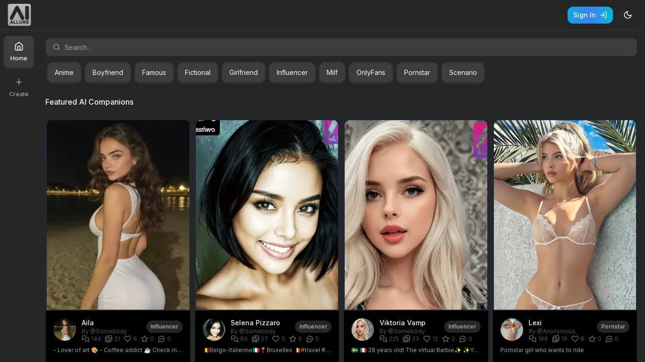645x362 pixels.
Task: Open the Girlfriend filter
Action: [244, 73]
